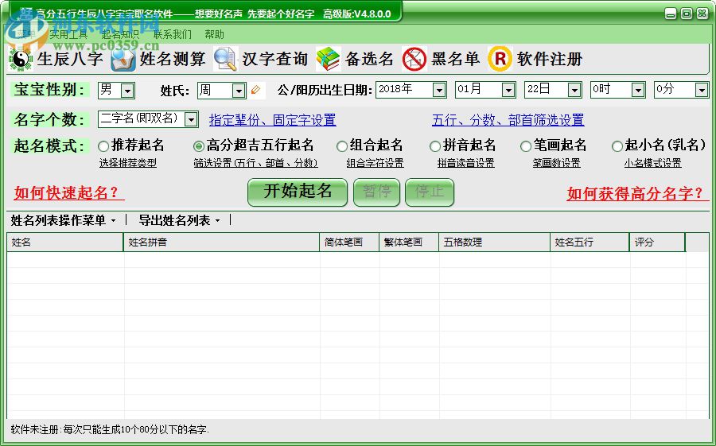Image resolution: width=716 pixels, height=446 pixels.
Task: Open the 姓氏 surname dropdown
Action: (239, 91)
